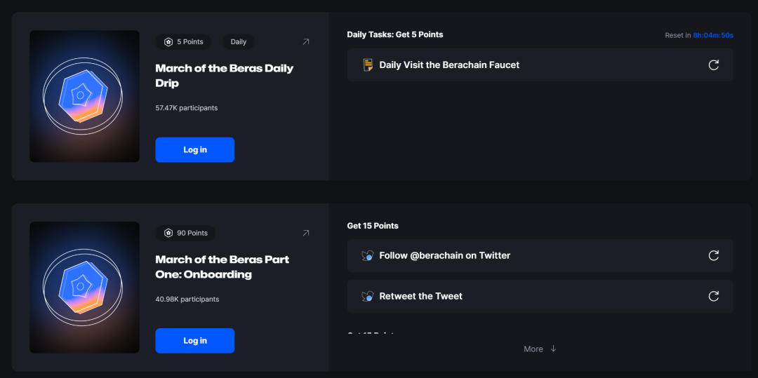The image size is (758, 378).
Task: Click the 90 Points badge
Action: click(185, 233)
